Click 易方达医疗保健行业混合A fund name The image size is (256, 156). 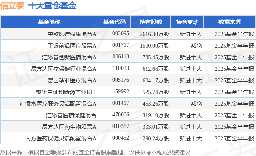[x=64, y=69]
